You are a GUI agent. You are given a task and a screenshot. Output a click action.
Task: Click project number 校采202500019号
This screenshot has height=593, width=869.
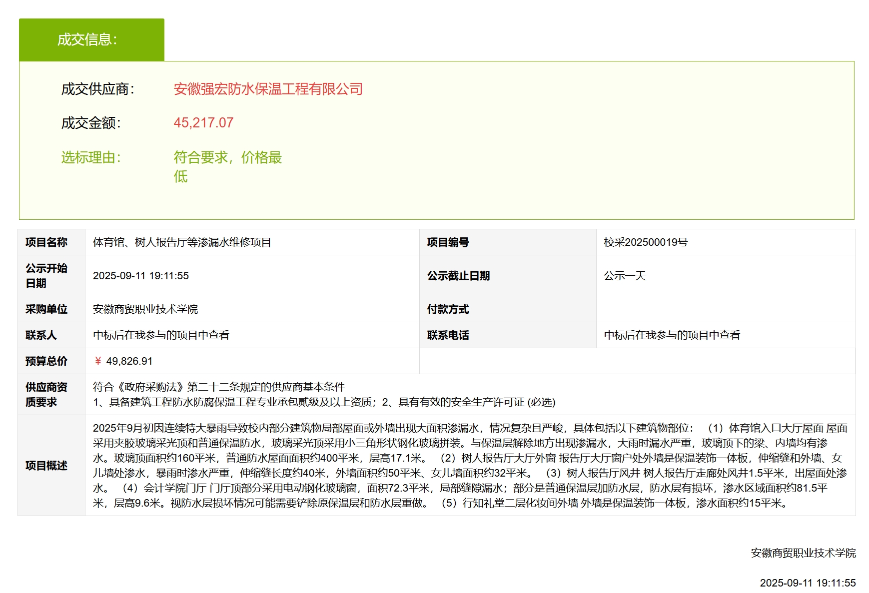point(646,242)
